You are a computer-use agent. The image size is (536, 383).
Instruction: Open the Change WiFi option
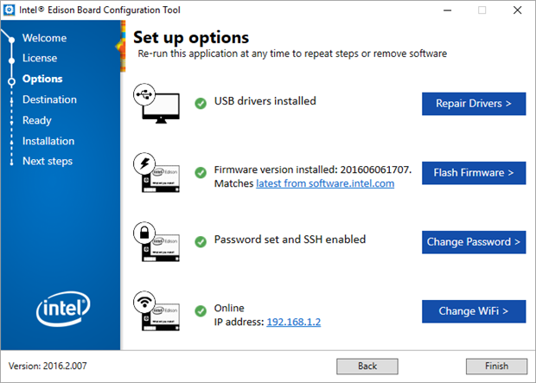[x=474, y=310]
